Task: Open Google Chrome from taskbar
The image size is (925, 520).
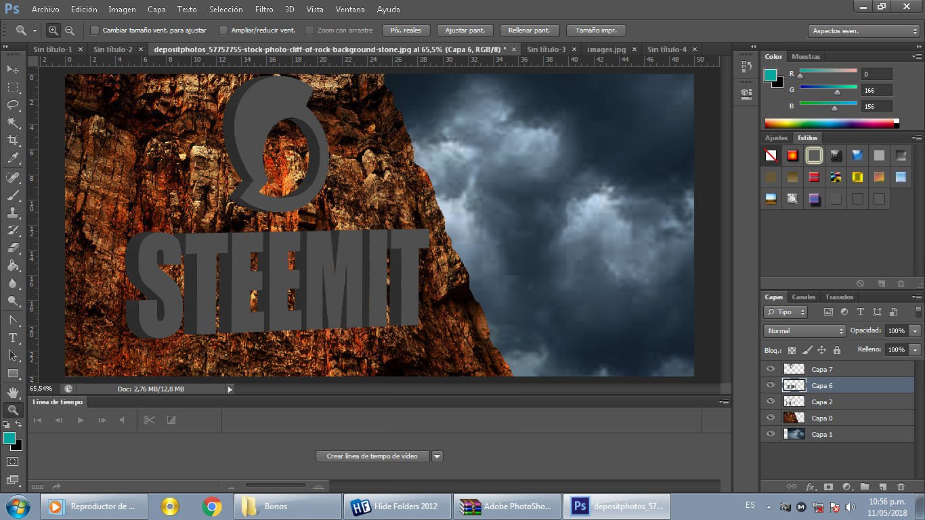Action: pyautogui.click(x=212, y=506)
